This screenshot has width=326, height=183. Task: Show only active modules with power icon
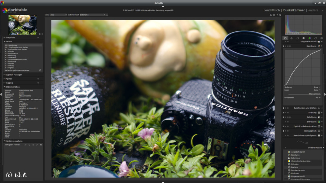pos(285,38)
